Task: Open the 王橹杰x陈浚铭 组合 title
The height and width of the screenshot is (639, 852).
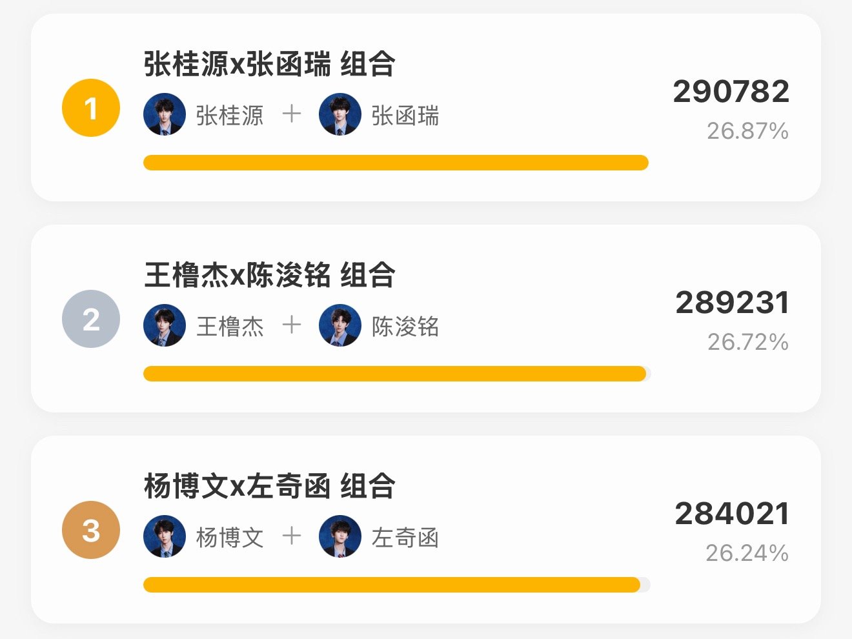Action: 270,275
